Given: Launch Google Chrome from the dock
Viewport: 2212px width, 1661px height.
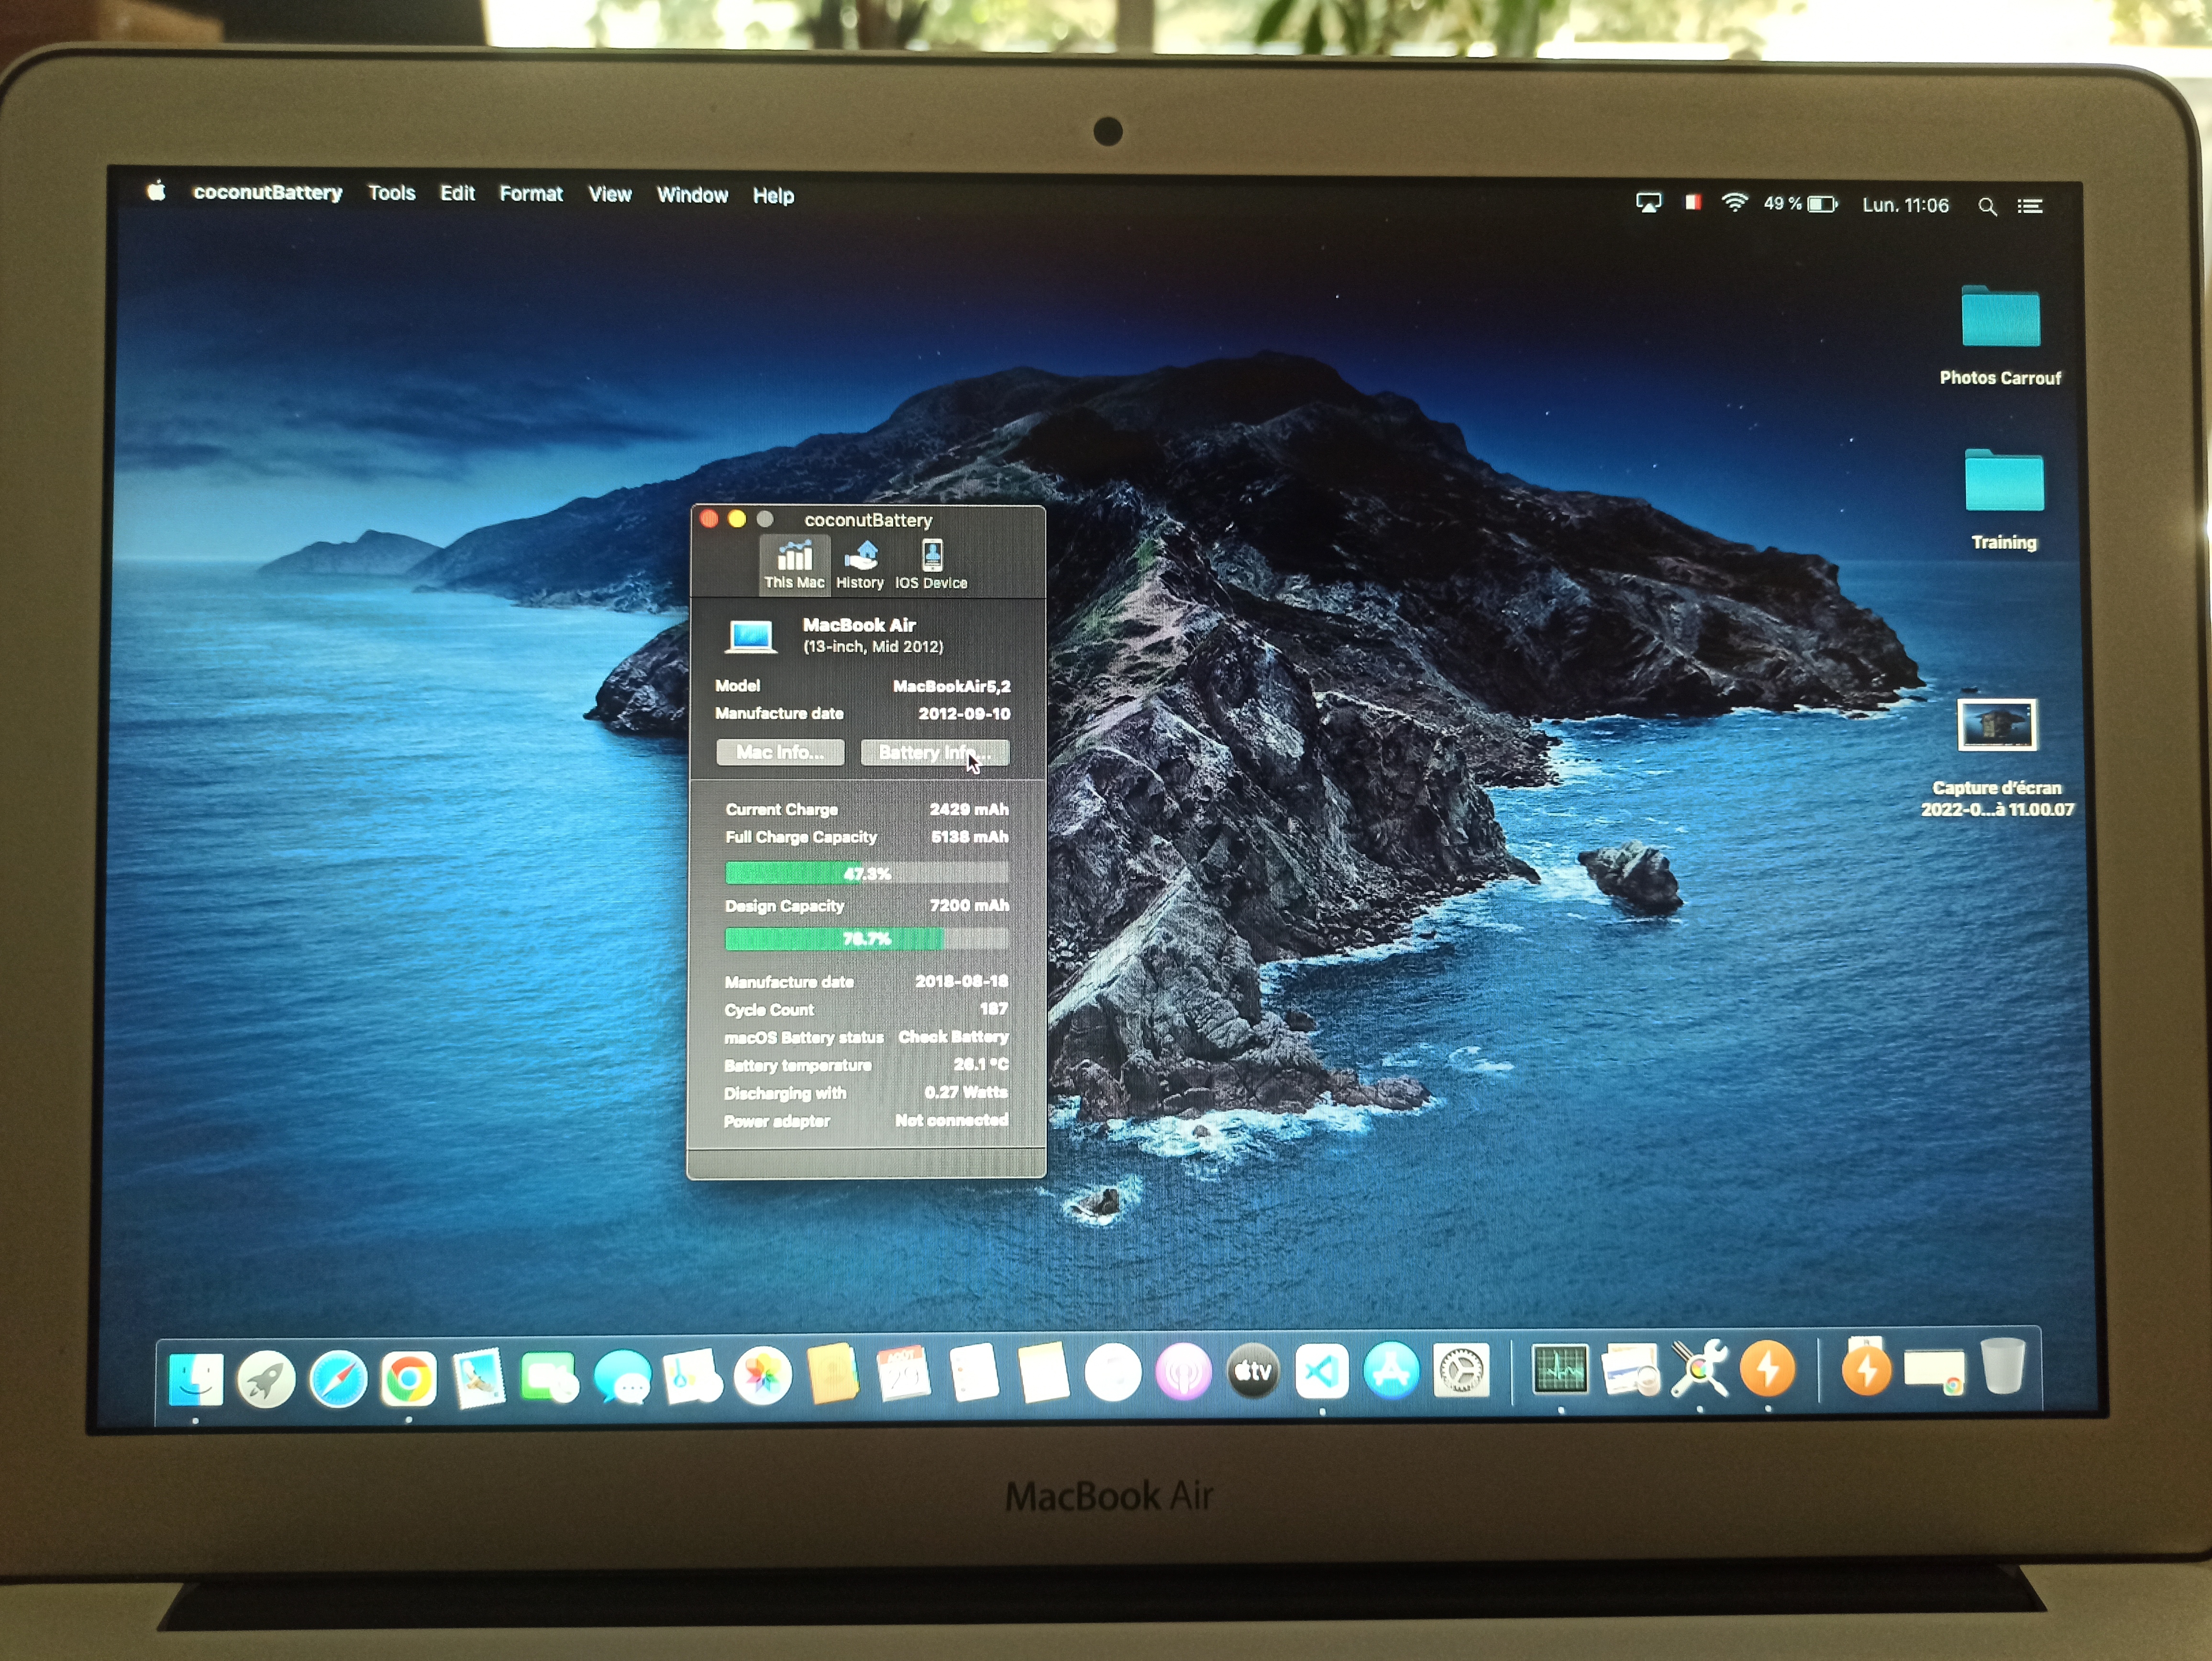Looking at the screenshot, I should [409, 1378].
